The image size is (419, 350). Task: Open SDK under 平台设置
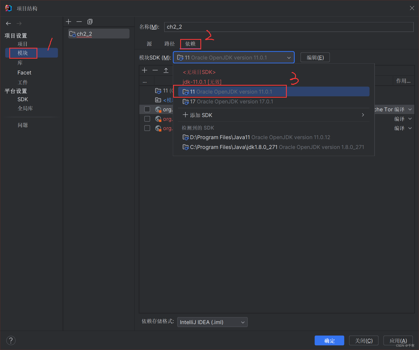tap(23, 99)
